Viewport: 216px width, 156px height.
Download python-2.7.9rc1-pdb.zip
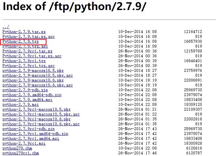coord(28,129)
